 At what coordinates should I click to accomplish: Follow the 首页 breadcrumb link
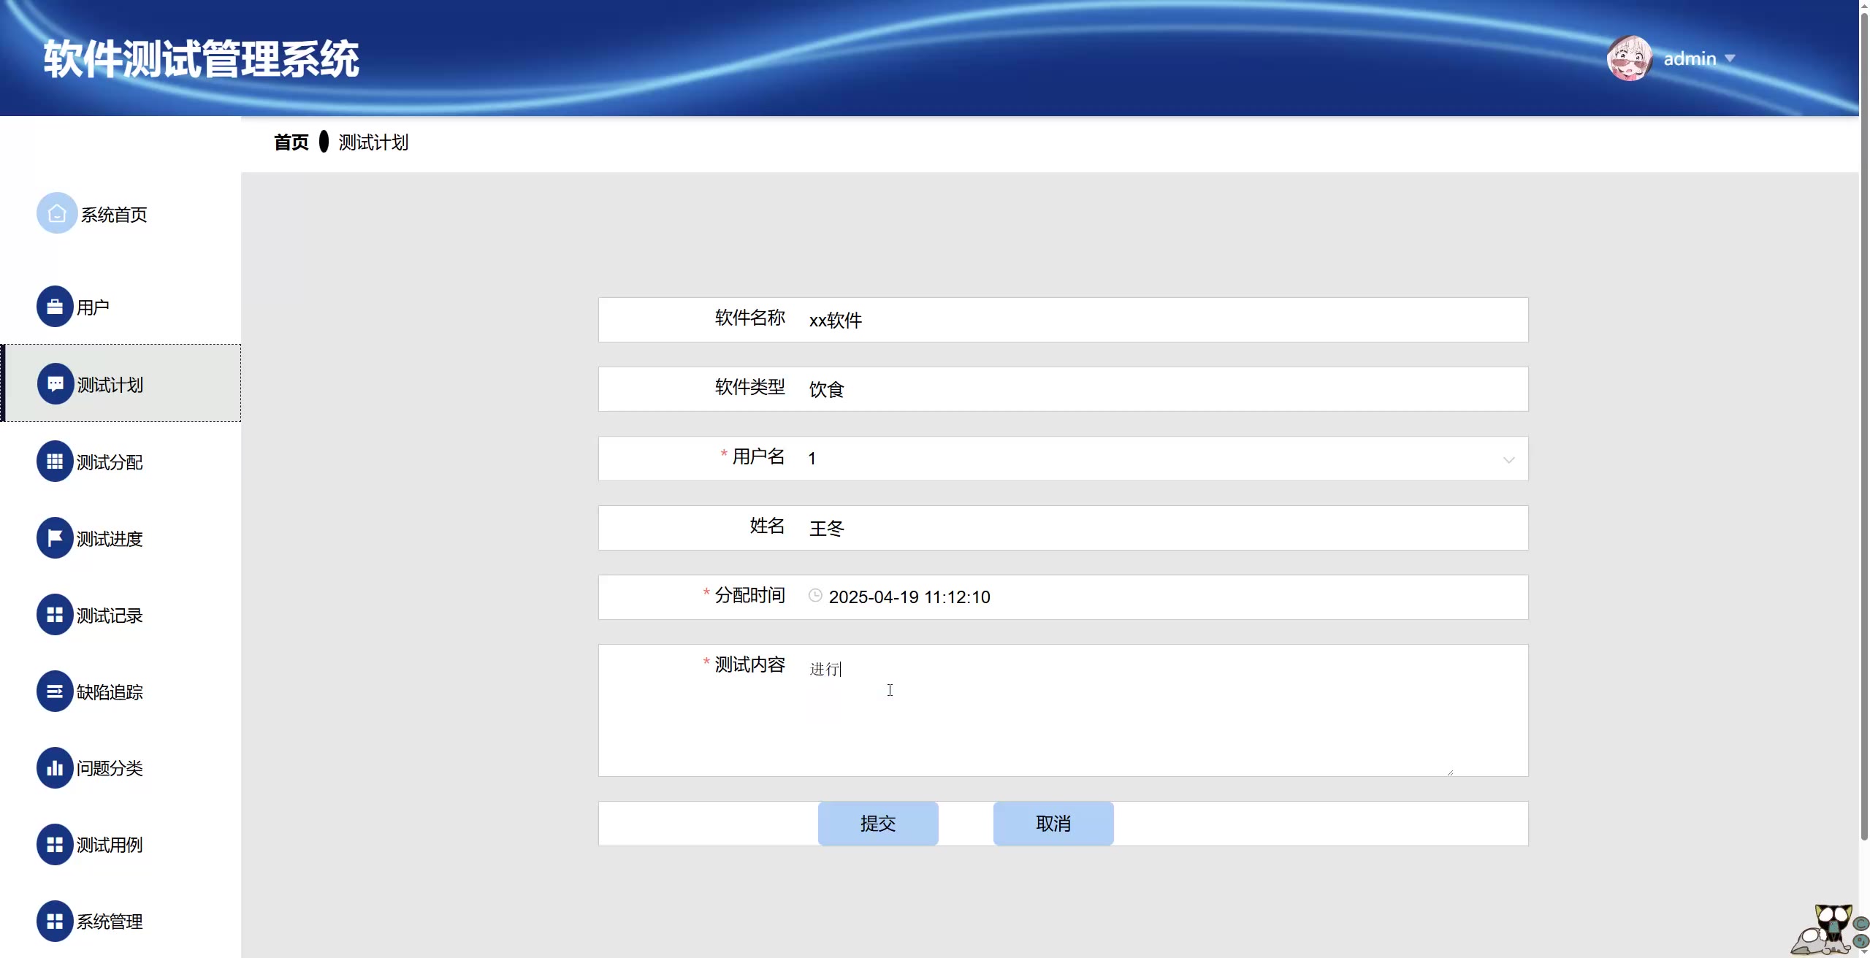pyautogui.click(x=291, y=142)
